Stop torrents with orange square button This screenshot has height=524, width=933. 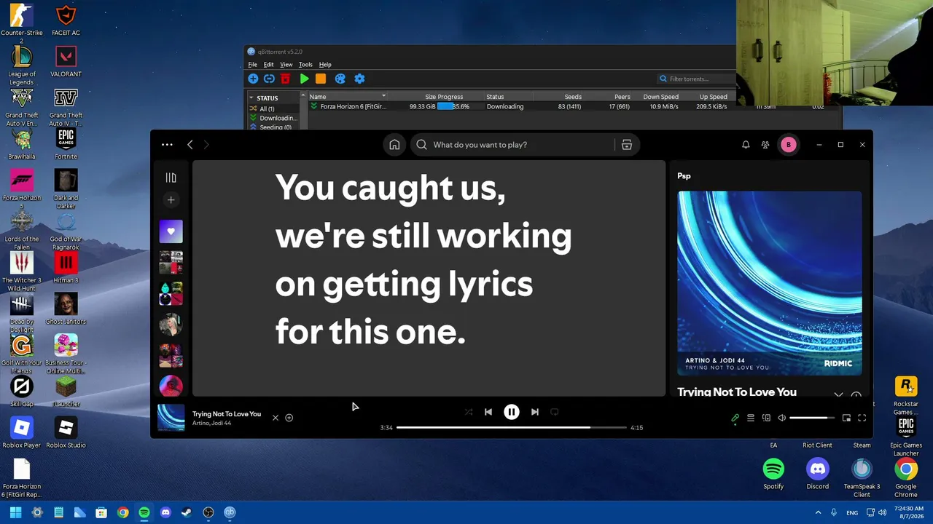tap(321, 79)
